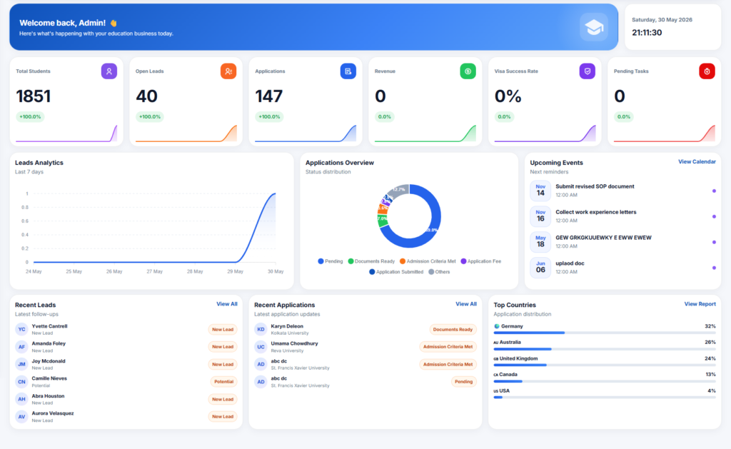Click the red Pending Tasks timer icon
731x449 pixels.
coord(707,71)
